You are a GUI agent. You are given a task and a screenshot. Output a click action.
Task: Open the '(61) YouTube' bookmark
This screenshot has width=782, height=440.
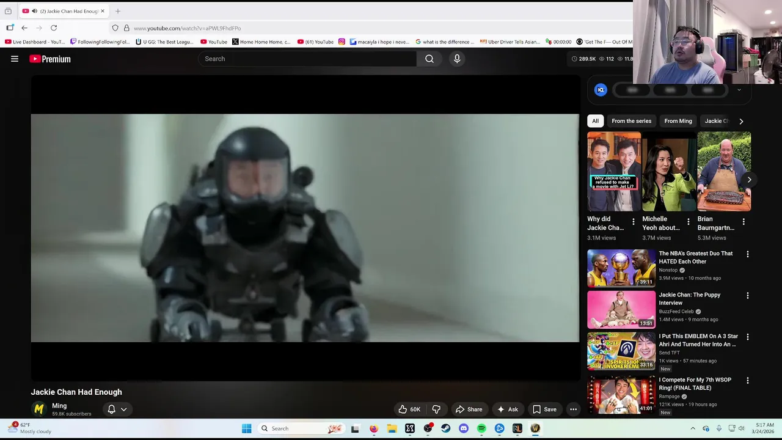(315, 42)
